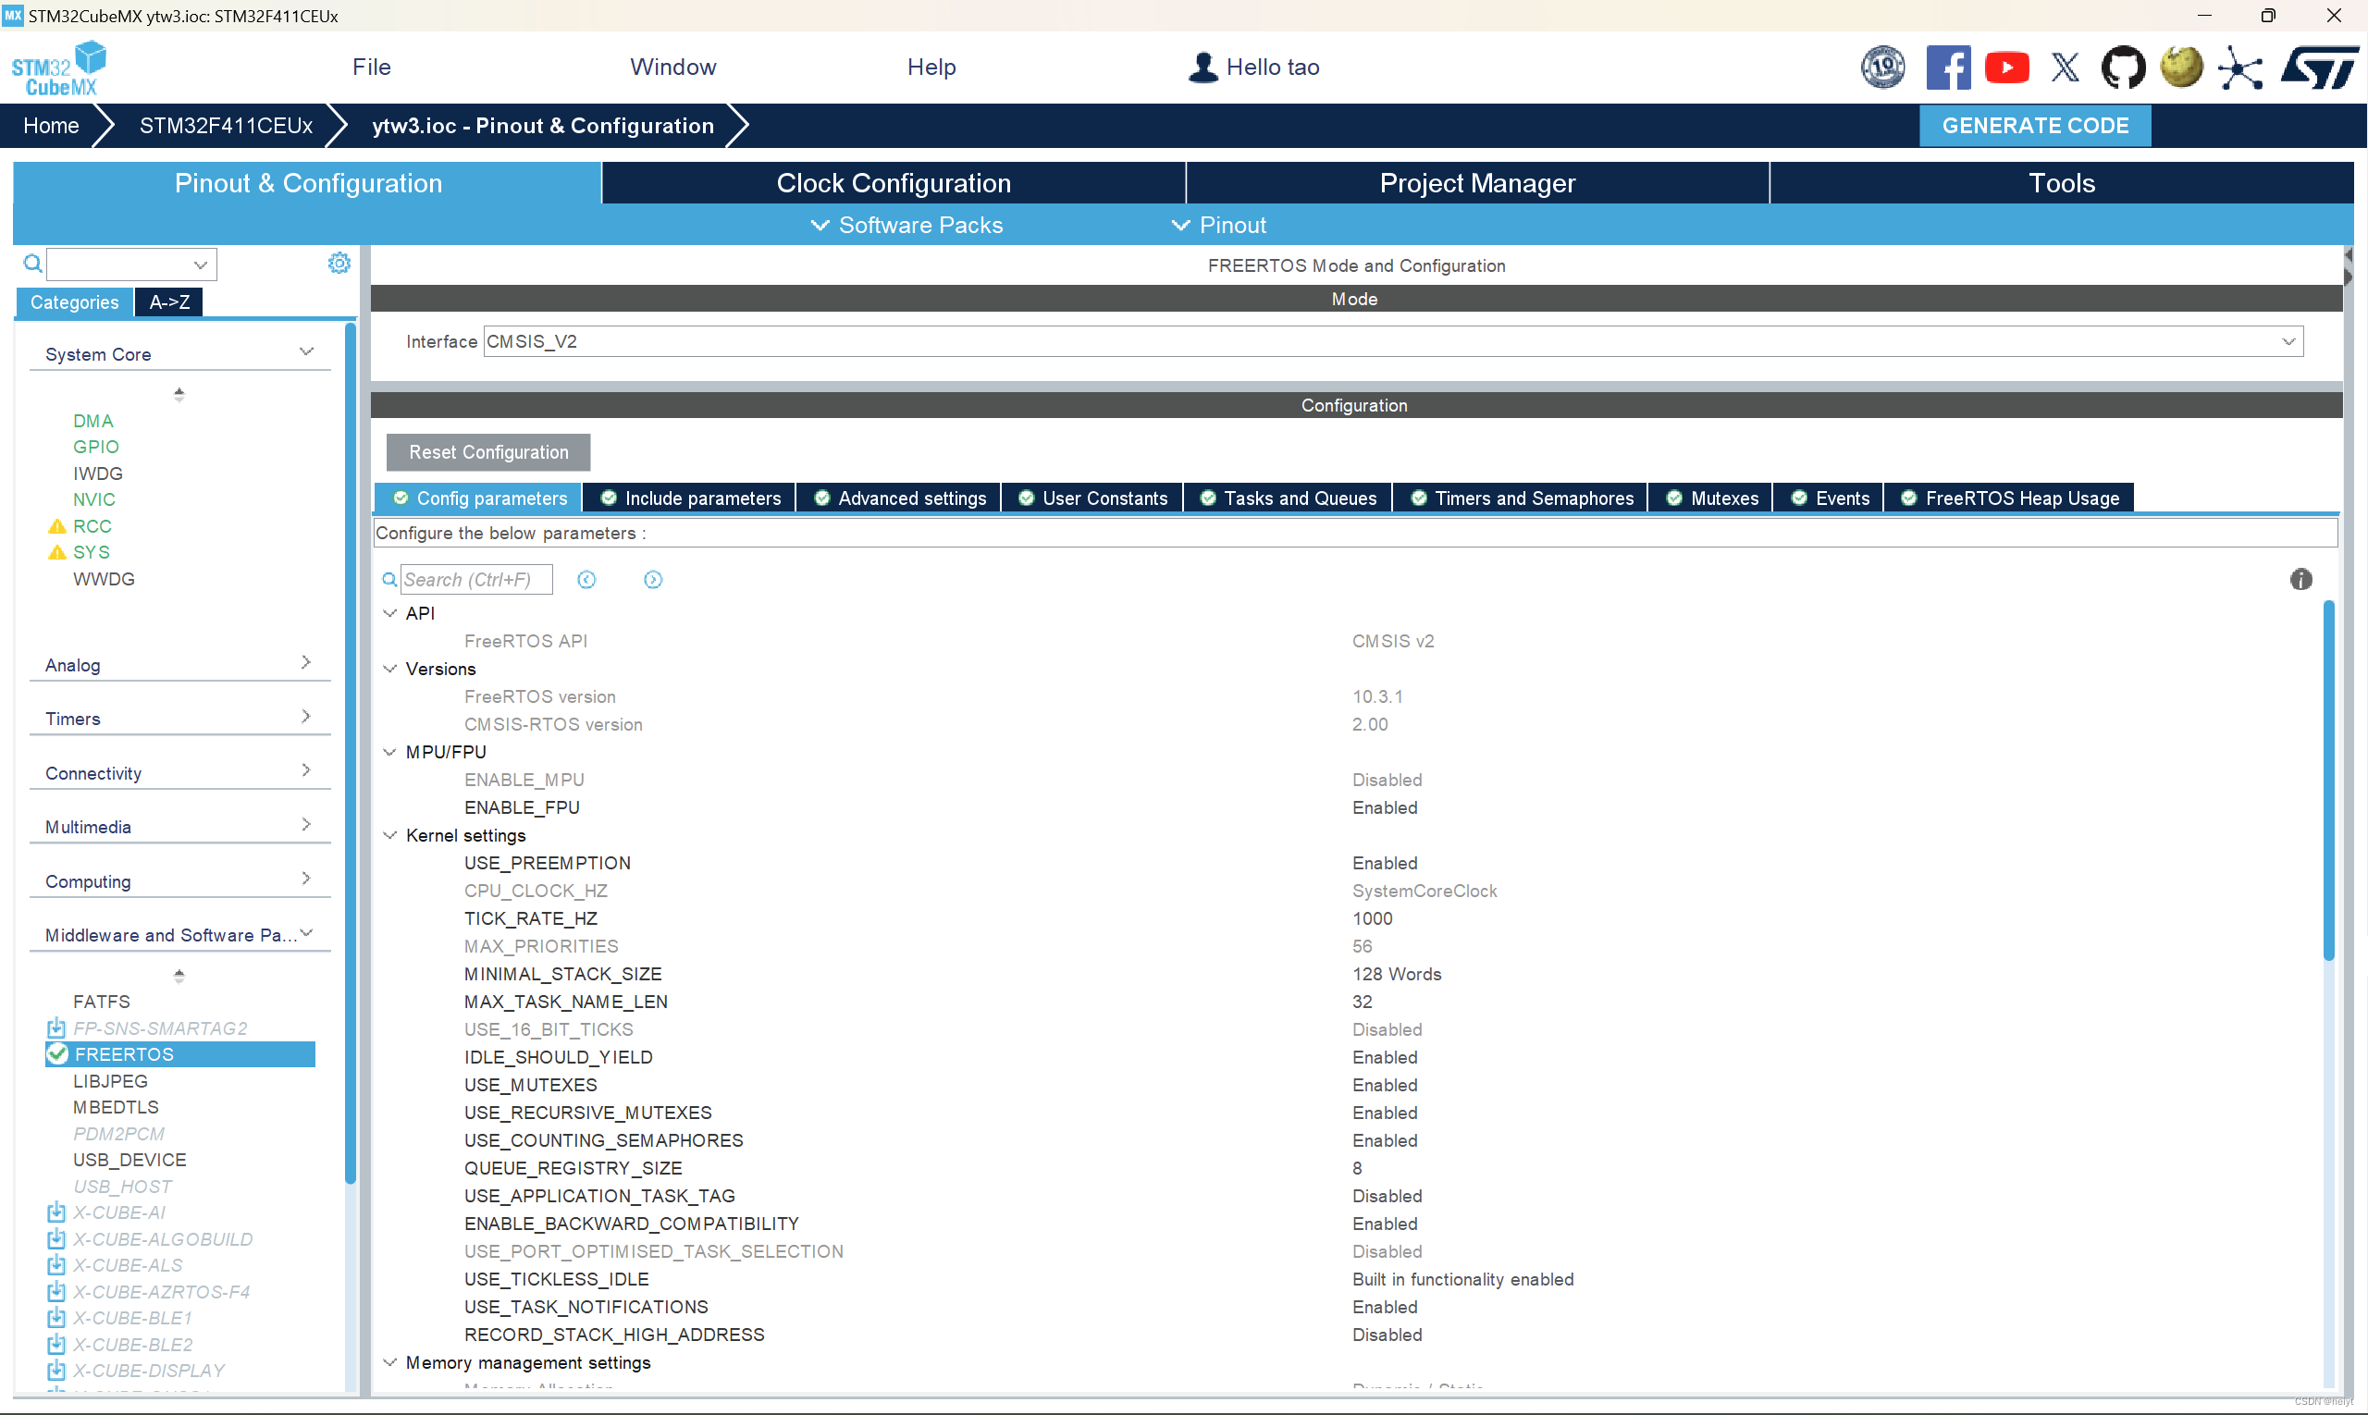Viewport: 2368px width, 1415px height.
Task: Click the user profile icon beside Hello tao
Action: pyautogui.click(x=1202, y=67)
